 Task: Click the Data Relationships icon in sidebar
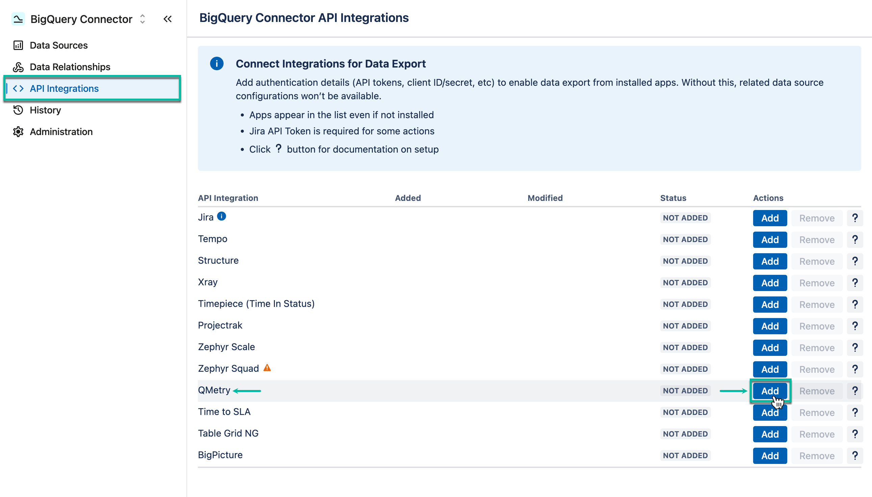[19, 67]
